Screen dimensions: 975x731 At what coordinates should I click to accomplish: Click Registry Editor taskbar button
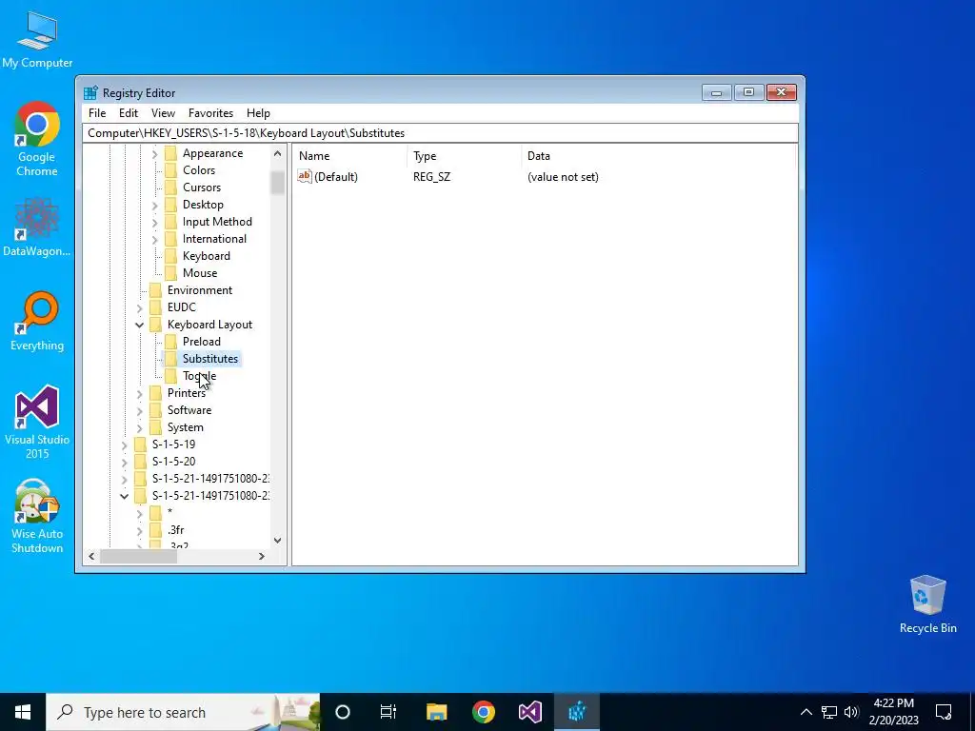pos(577,712)
